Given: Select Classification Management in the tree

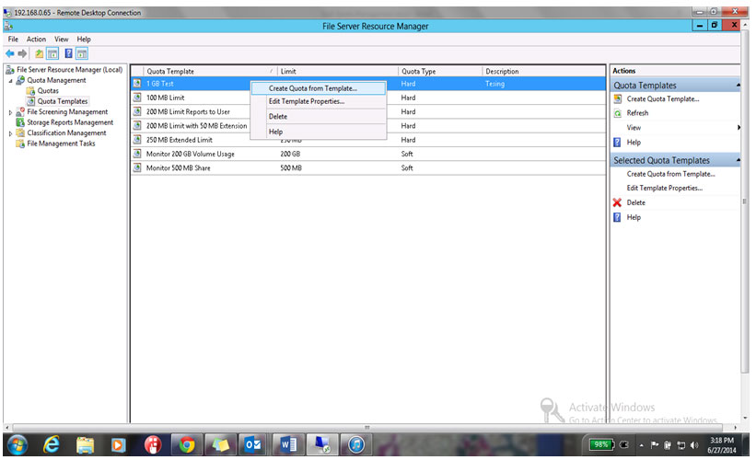Looking at the screenshot, I should point(66,133).
